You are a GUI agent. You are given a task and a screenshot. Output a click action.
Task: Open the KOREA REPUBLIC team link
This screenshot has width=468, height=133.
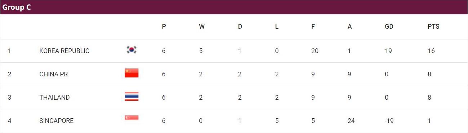click(64, 51)
